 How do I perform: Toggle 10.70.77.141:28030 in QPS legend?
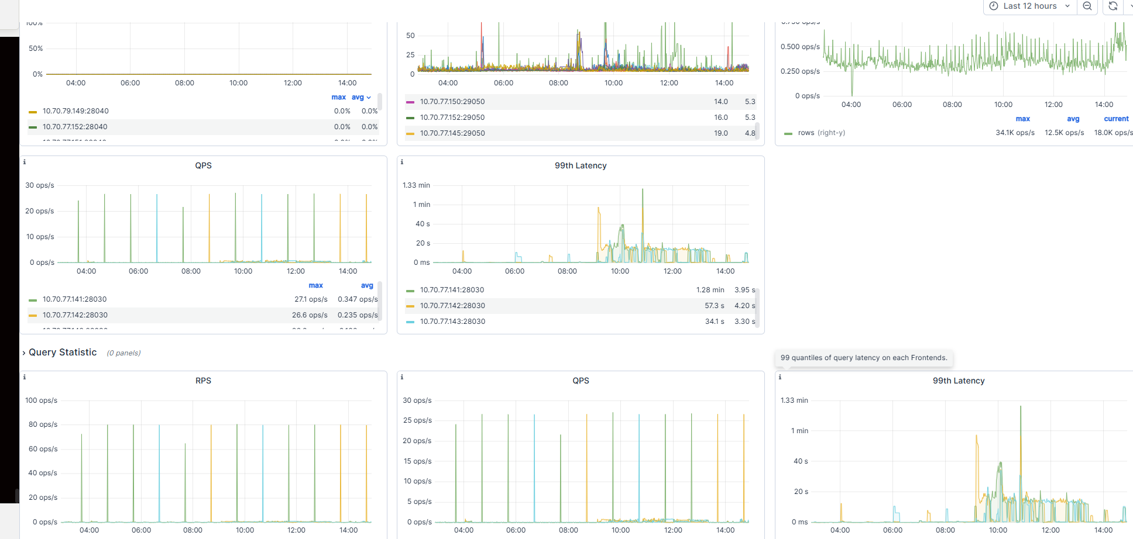[74, 299]
